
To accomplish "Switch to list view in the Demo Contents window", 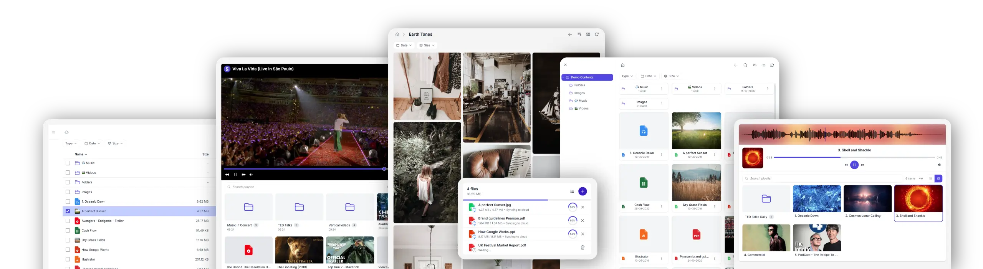I will [x=763, y=65].
